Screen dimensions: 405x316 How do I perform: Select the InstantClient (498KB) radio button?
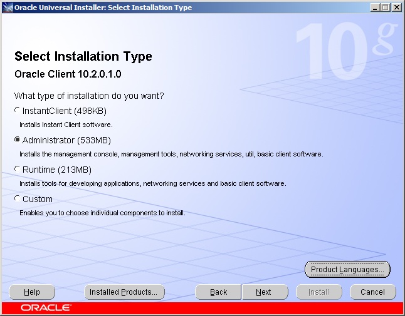[x=17, y=110]
